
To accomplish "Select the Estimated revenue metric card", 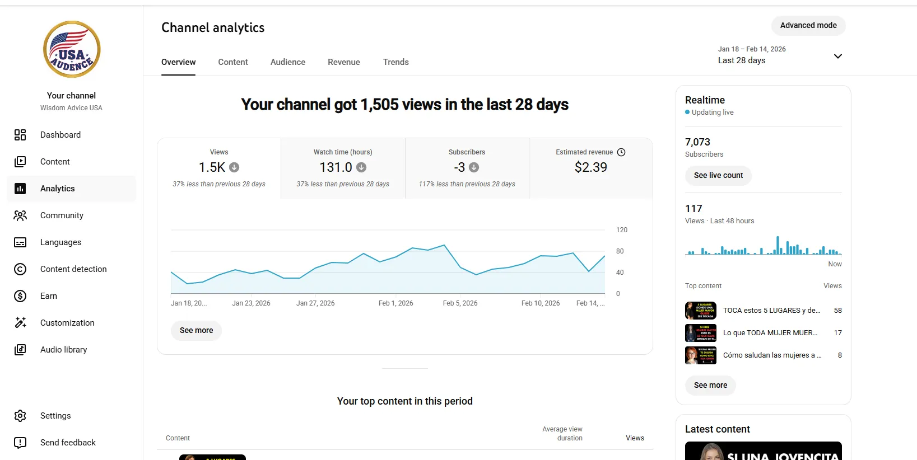I will coord(590,168).
